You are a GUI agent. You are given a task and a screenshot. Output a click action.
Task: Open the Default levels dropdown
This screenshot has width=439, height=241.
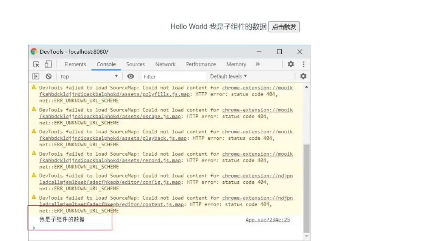[x=228, y=76]
